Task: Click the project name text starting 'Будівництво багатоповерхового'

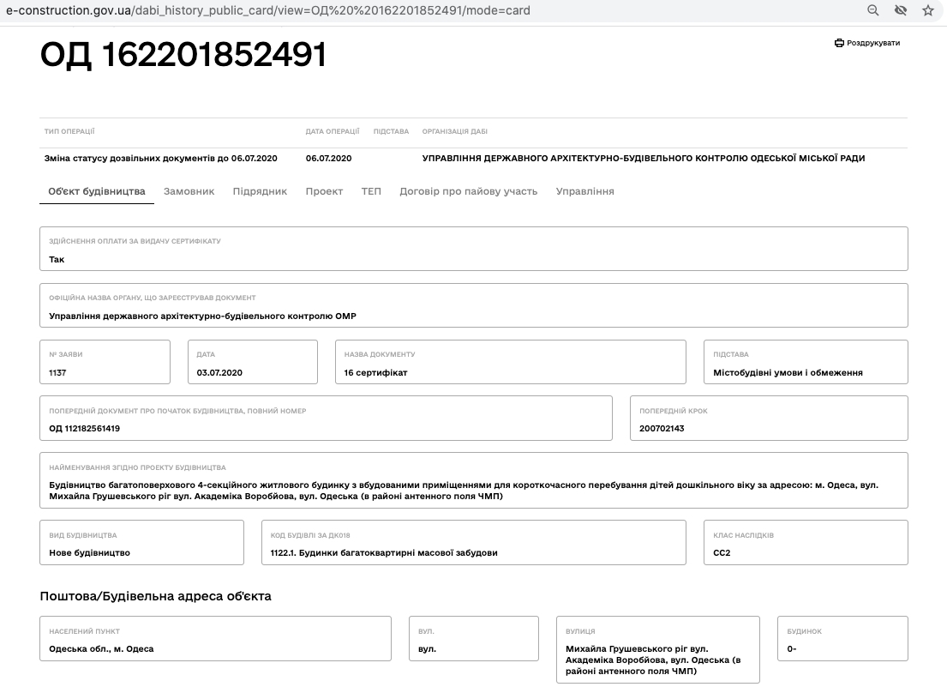Action: (464, 491)
